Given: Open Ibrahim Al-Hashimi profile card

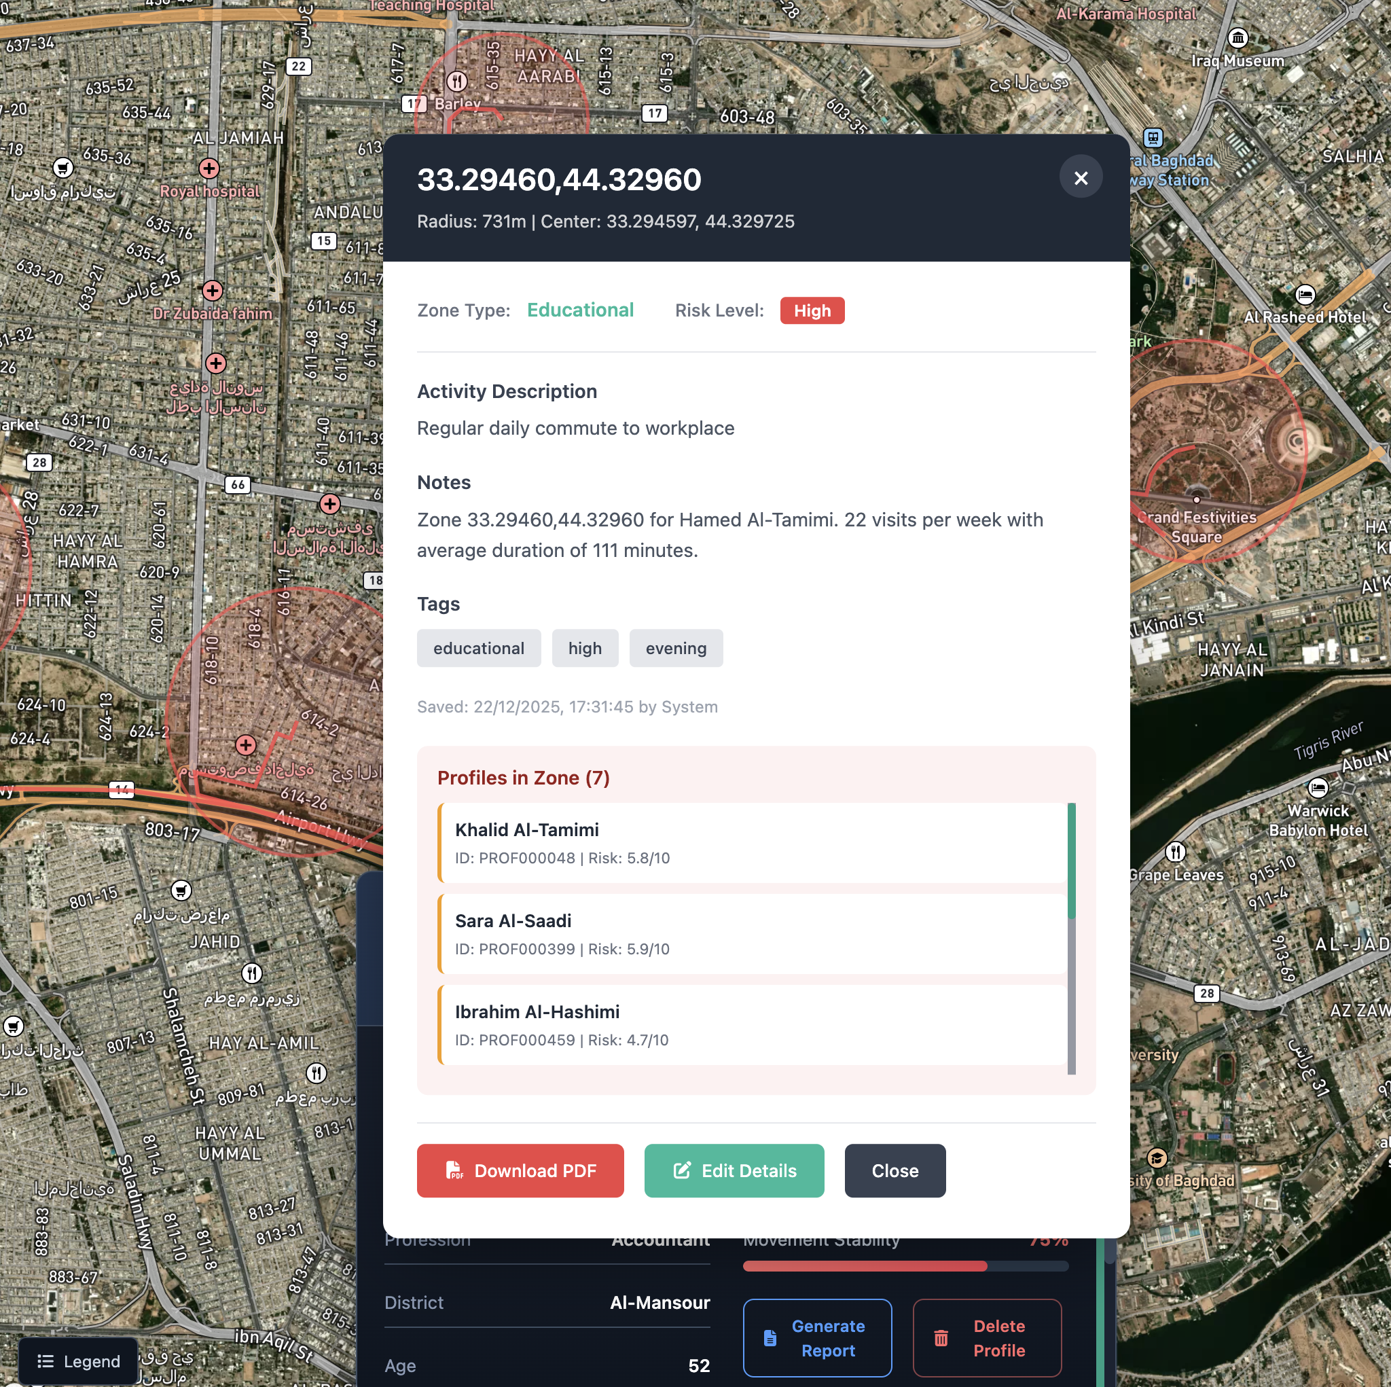Looking at the screenshot, I should point(753,1025).
